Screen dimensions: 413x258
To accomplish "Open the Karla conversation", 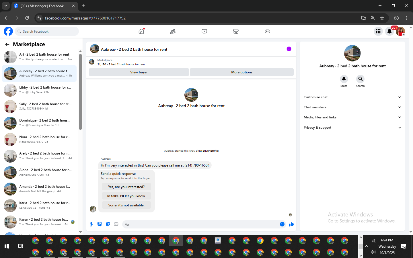I will (39, 205).
